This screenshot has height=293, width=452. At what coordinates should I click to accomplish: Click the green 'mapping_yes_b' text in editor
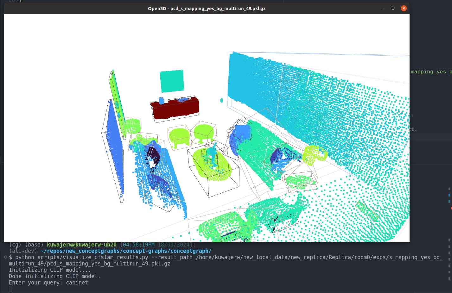pos(431,72)
